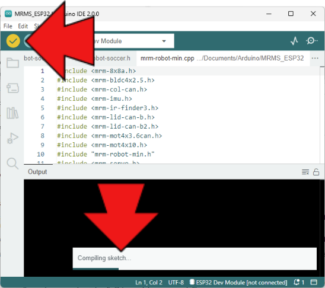The width and height of the screenshot is (325, 288).
Task: Open the tab overflow three-dots menu
Action: coord(315,58)
